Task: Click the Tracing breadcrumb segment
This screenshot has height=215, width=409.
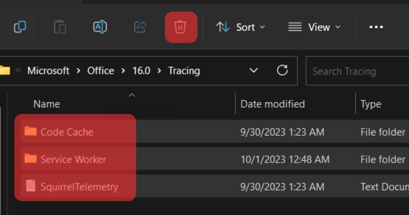Action: tap(184, 71)
